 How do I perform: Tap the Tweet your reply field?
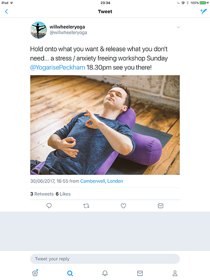point(105,259)
